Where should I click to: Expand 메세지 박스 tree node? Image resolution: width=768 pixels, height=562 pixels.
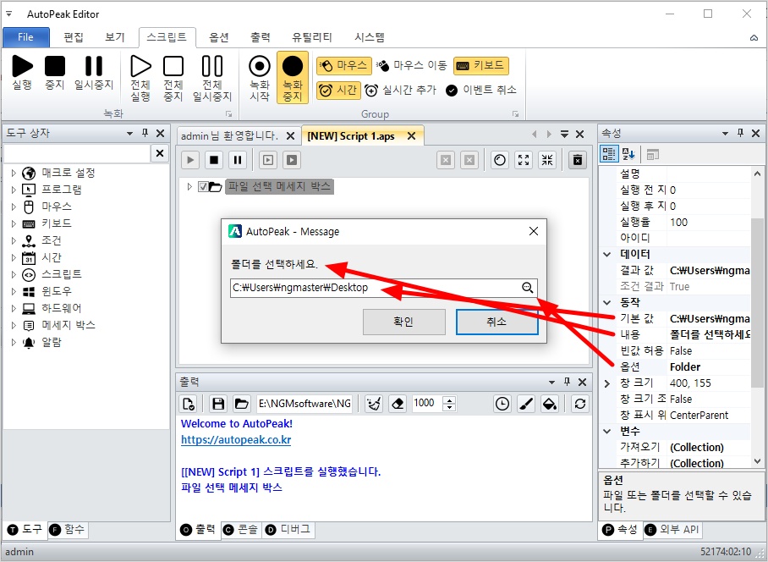point(14,325)
